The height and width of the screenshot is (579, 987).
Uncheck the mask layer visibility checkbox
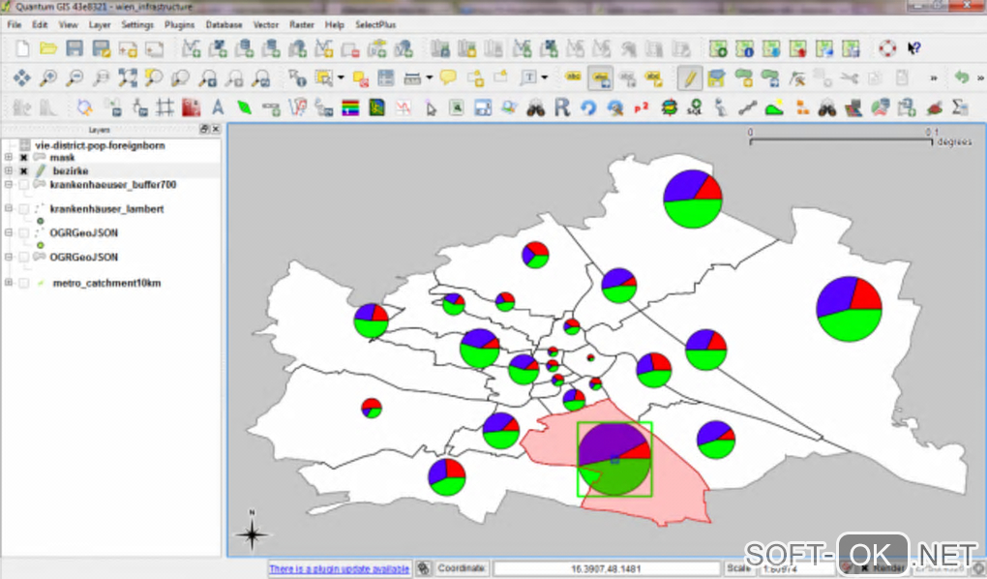tap(23, 158)
